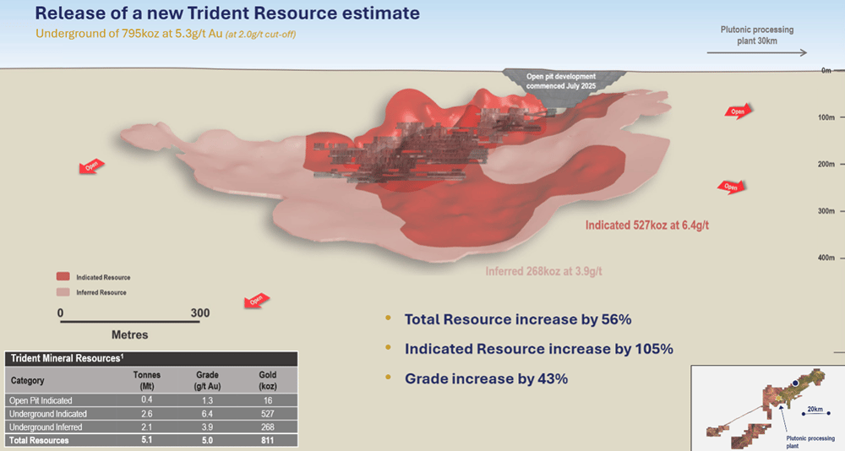
Task: Select subtitle 'Underground of 795koz at 5.3g/t Au'
Action: (128, 34)
